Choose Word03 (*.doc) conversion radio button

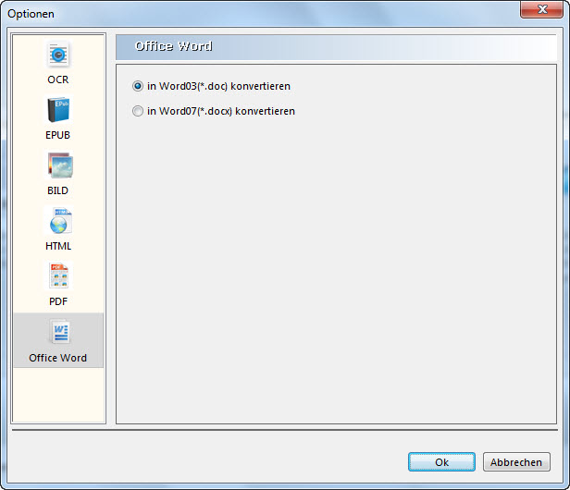138,86
